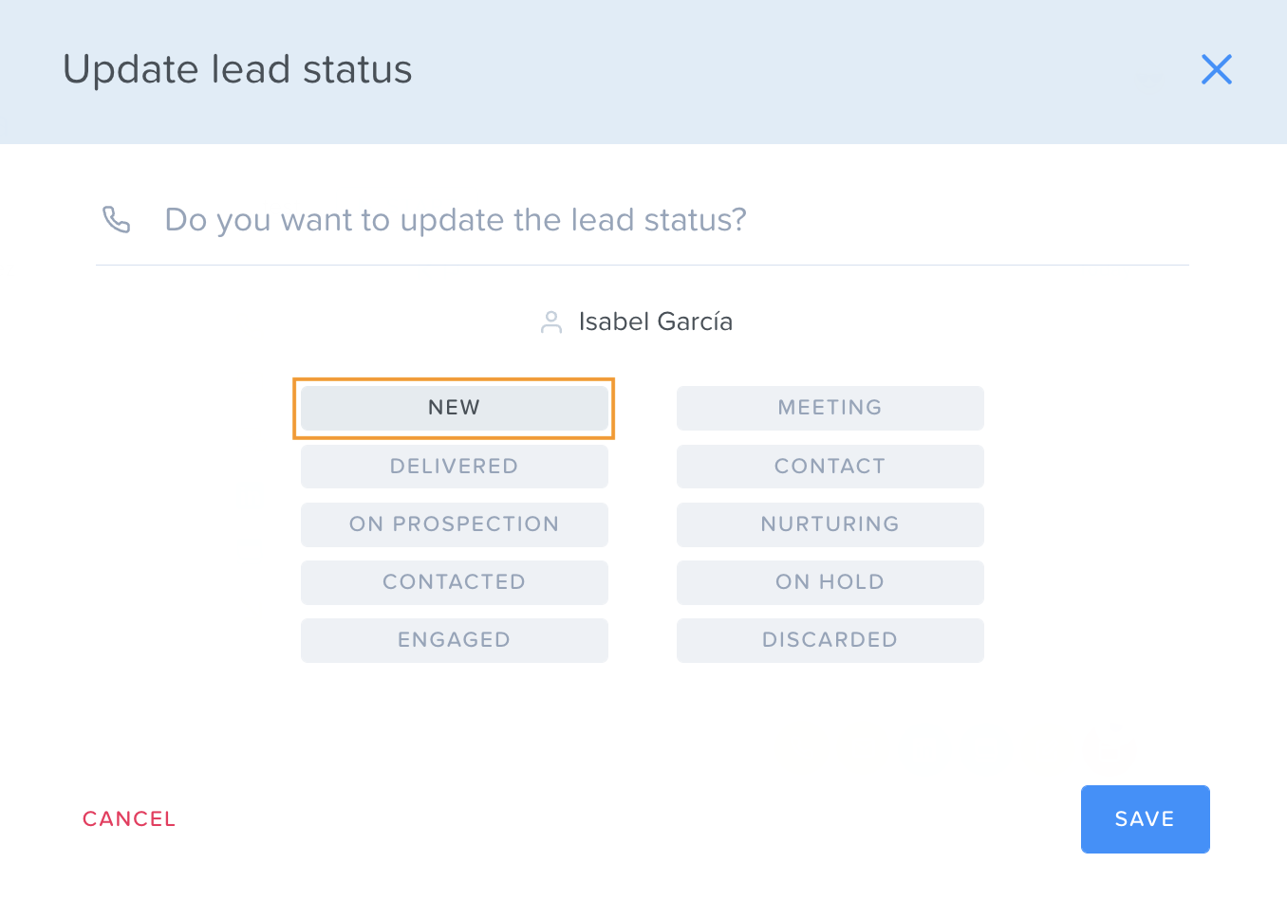Viewport: 1287px width, 918px height.
Task: Mark the lead as DISCARDED
Action: 830,640
